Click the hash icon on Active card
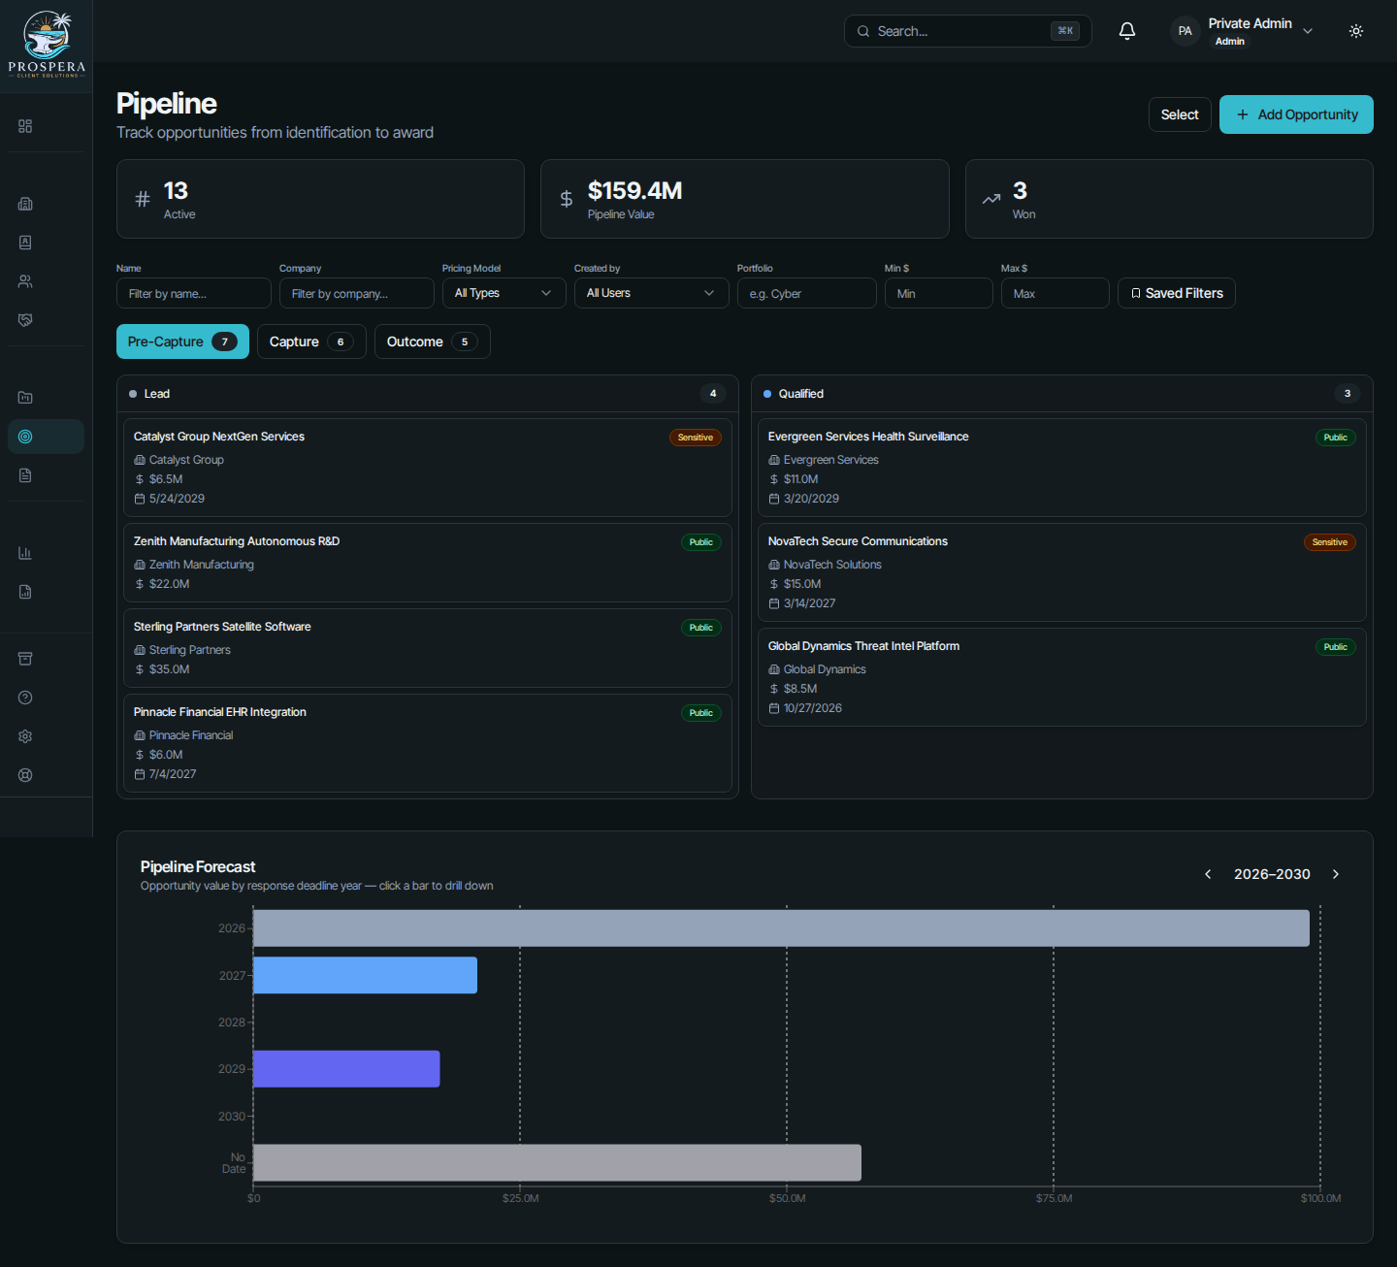The height and width of the screenshot is (1267, 1397). (x=143, y=199)
